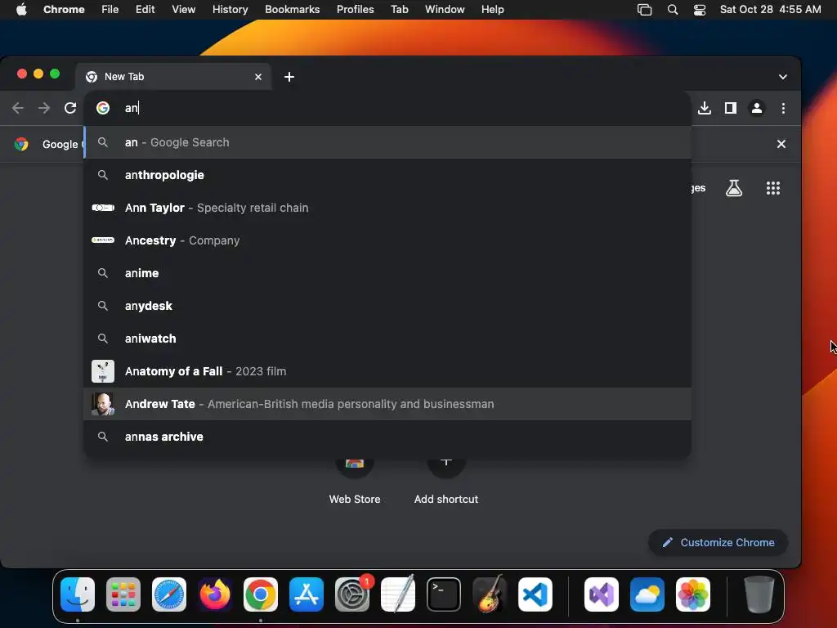837x628 pixels.
Task: Select the New Tab tab
Action: (173, 77)
